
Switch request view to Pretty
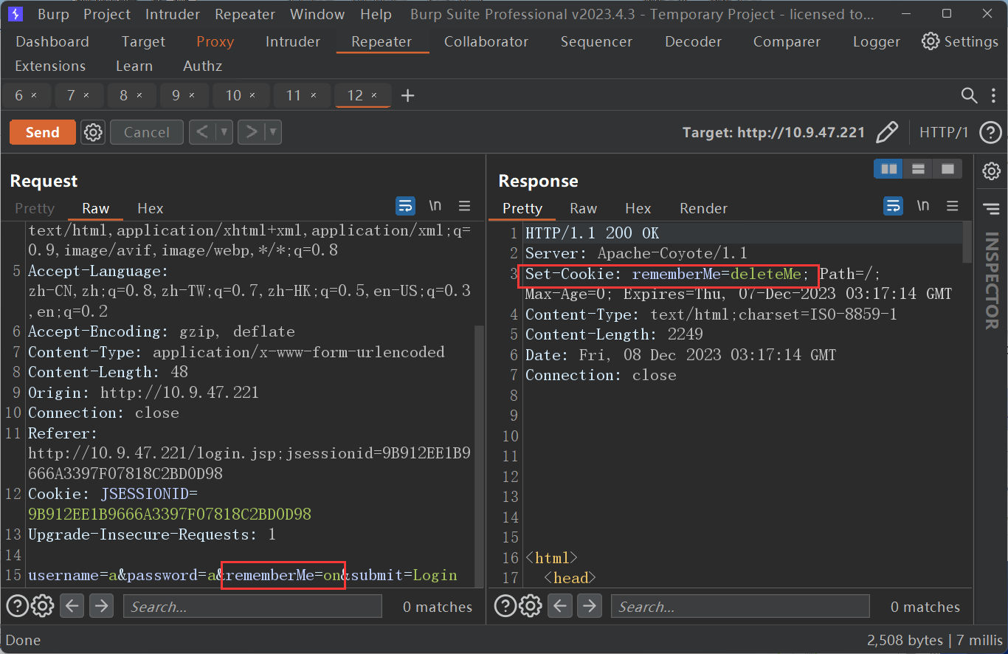(35, 208)
